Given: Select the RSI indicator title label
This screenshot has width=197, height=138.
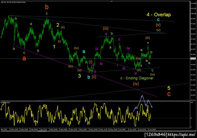Looking at the screenshot, I should tap(6, 102).
